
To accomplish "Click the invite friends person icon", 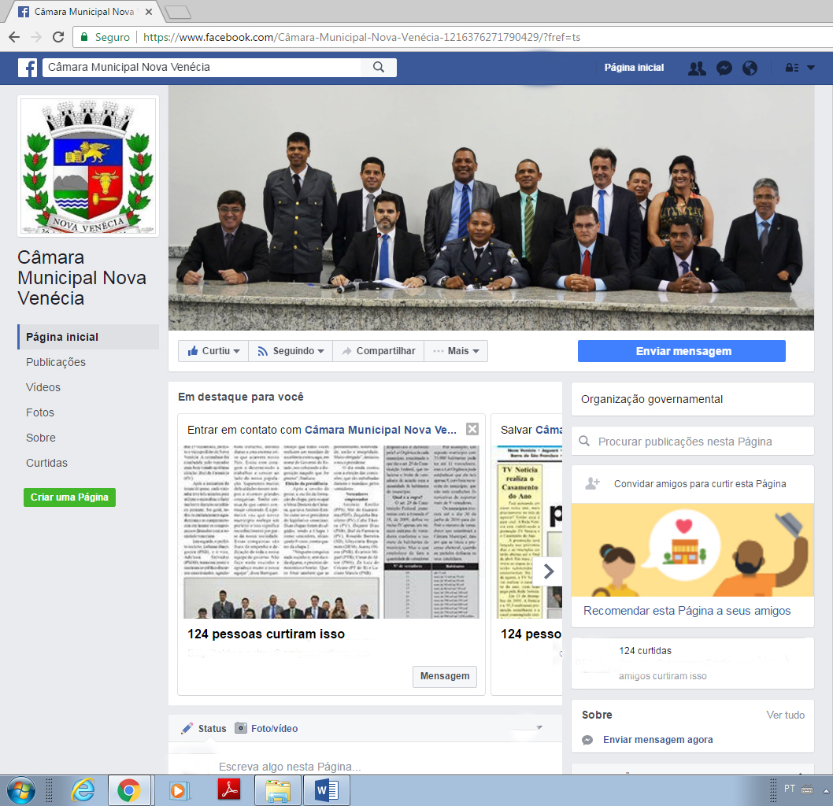I will click(592, 484).
